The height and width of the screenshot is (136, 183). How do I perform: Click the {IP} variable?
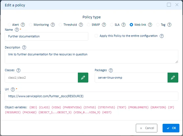[171, 107]
